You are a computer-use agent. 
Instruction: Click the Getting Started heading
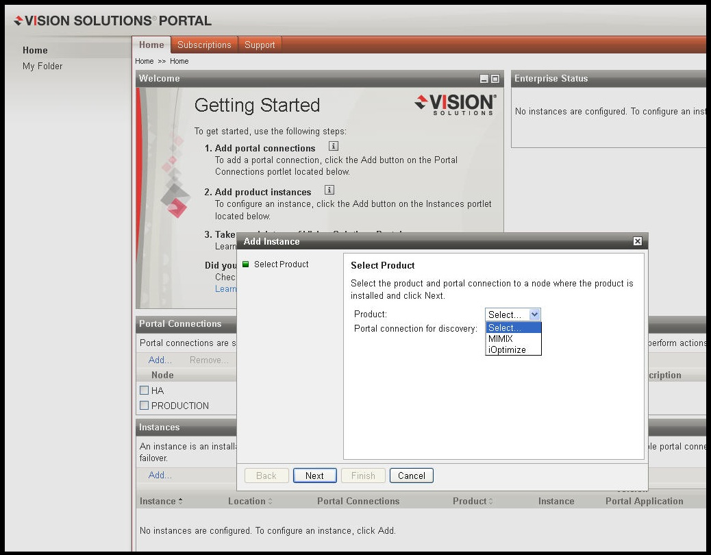[x=257, y=106]
